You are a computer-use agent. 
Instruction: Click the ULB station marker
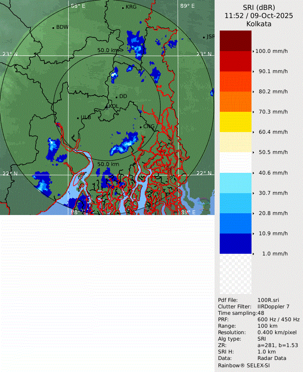pyautogui.click(x=78, y=118)
